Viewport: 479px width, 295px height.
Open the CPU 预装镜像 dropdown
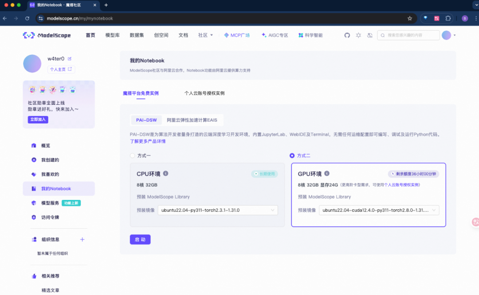[x=218, y=210]
